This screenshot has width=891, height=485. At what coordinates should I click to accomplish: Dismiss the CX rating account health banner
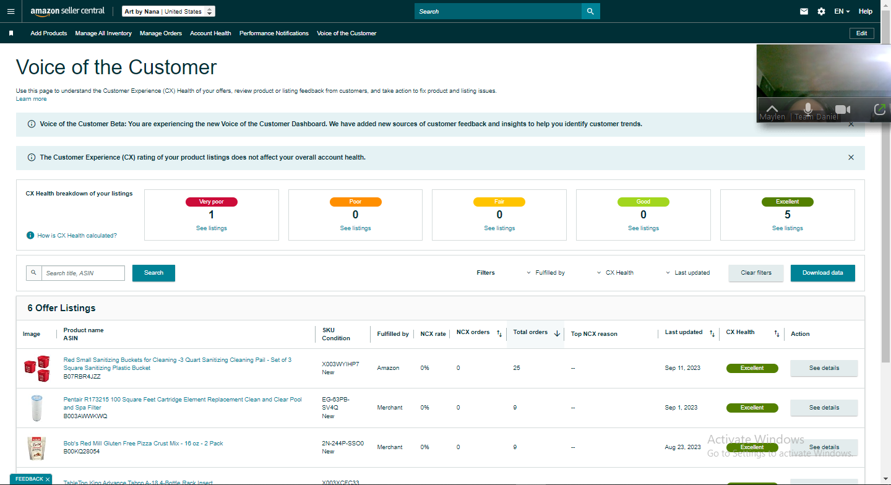pos(851,157)
